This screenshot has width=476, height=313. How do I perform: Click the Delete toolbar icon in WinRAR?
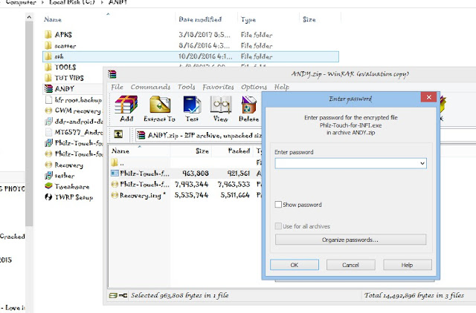tap(248, 108)
